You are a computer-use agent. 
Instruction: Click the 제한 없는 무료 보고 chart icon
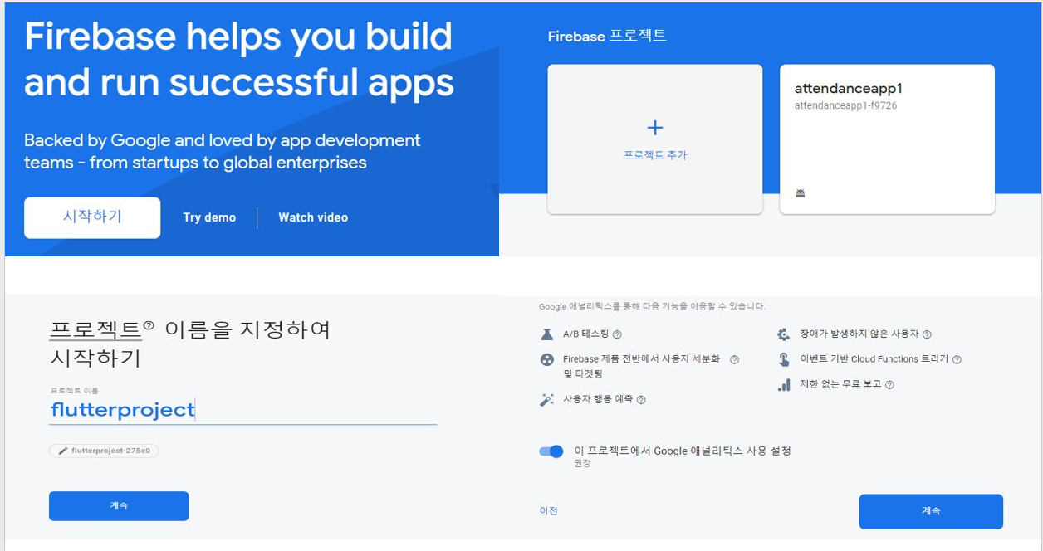[x=783, y=385]
